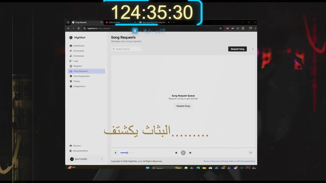The width and height of the screenshot is (326, 183).
Task: Open the Windows Start menu
Action: point(147,168)
